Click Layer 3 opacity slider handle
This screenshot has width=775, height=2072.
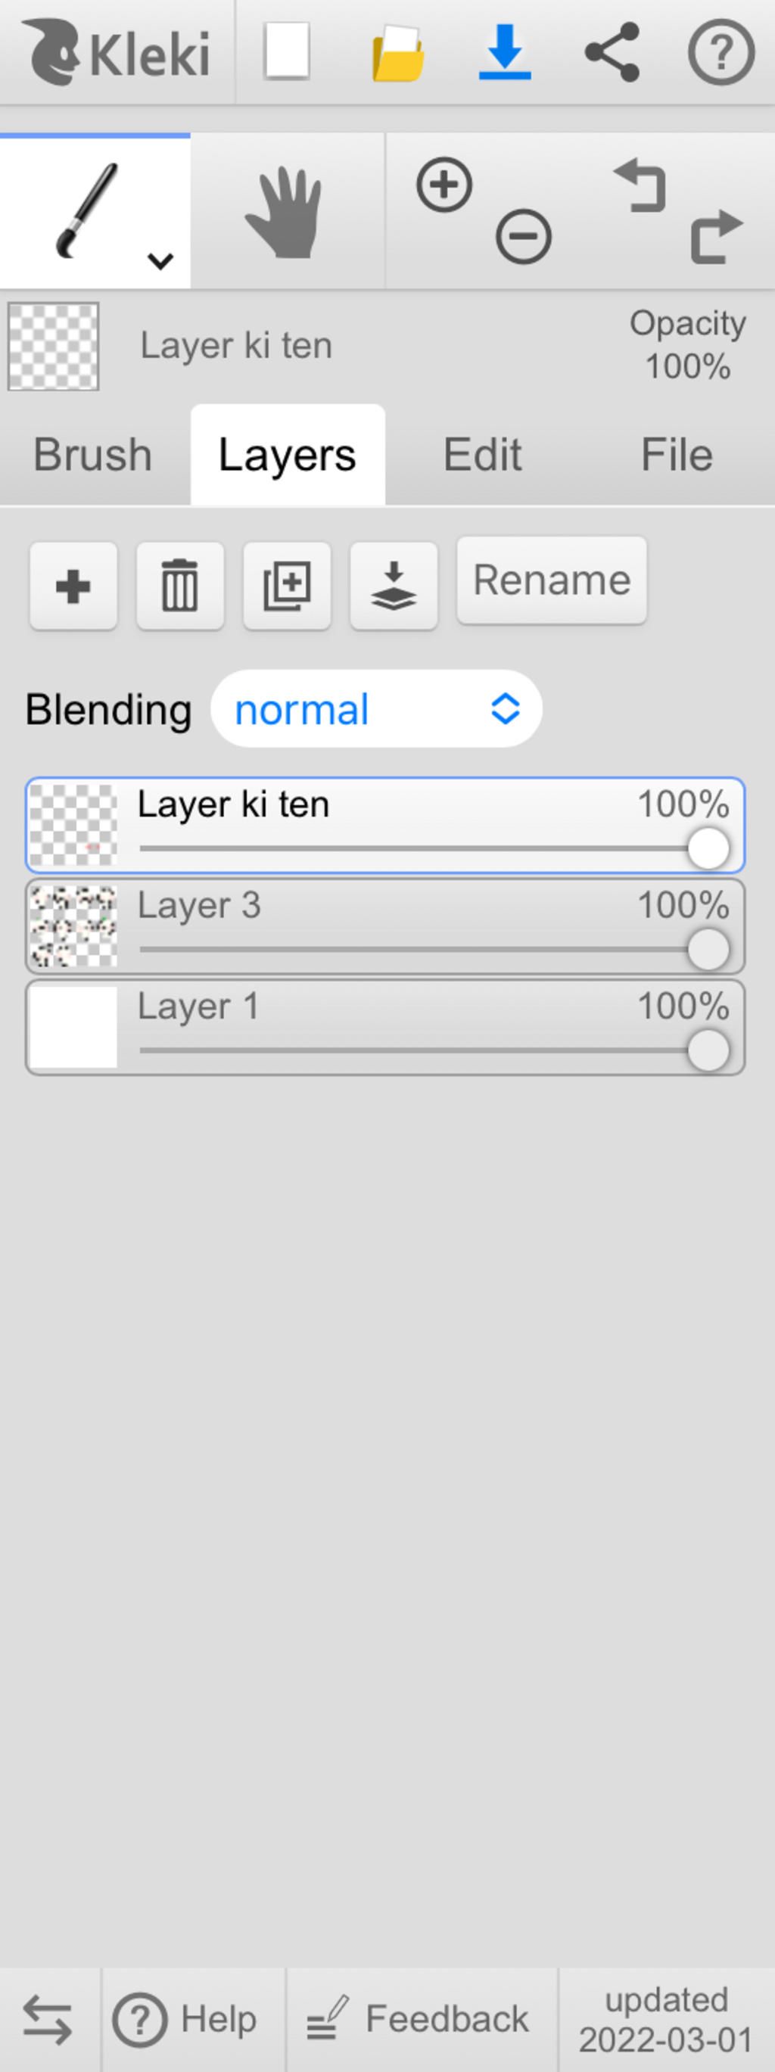708,950
